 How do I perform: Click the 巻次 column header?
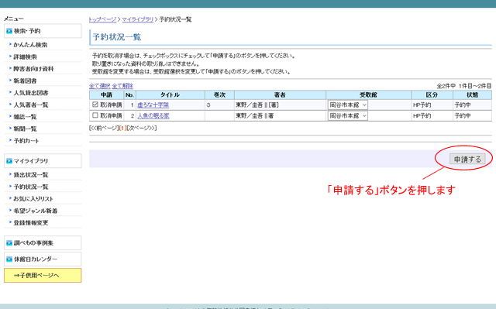pyautogui.click(x=219, y=94)
